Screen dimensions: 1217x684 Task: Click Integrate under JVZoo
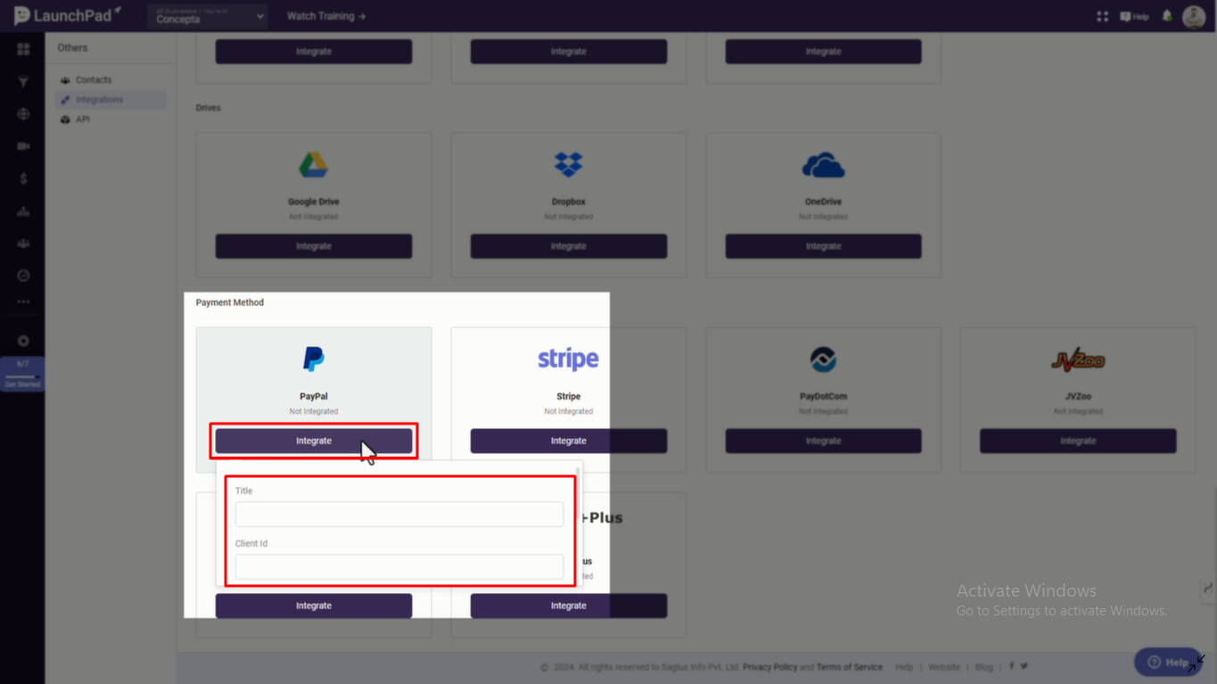pos(1078,441)
